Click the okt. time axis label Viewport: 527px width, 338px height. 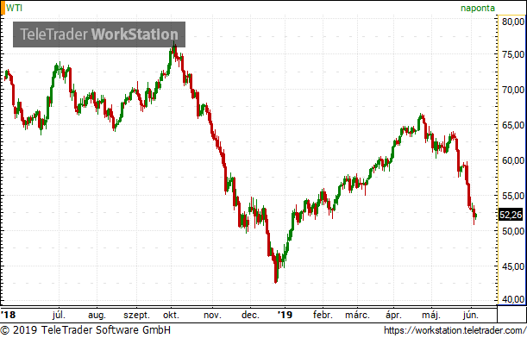click(171, 316)
